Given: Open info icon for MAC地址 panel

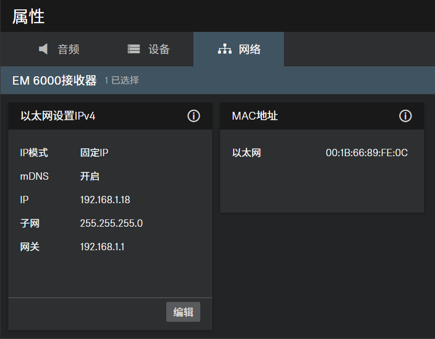Looking at the screenshot, I should point(405,116).
